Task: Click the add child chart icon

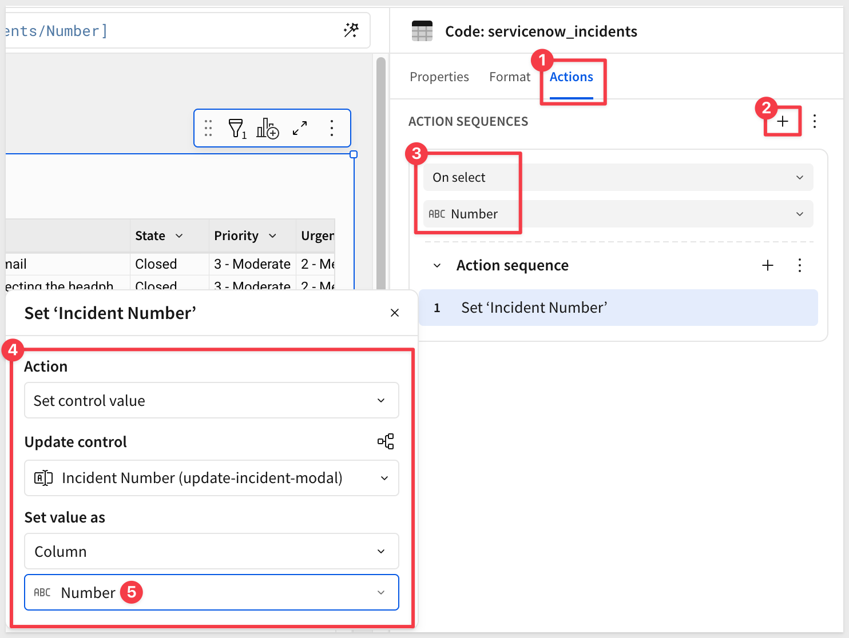Action: [x=267, y=128]
